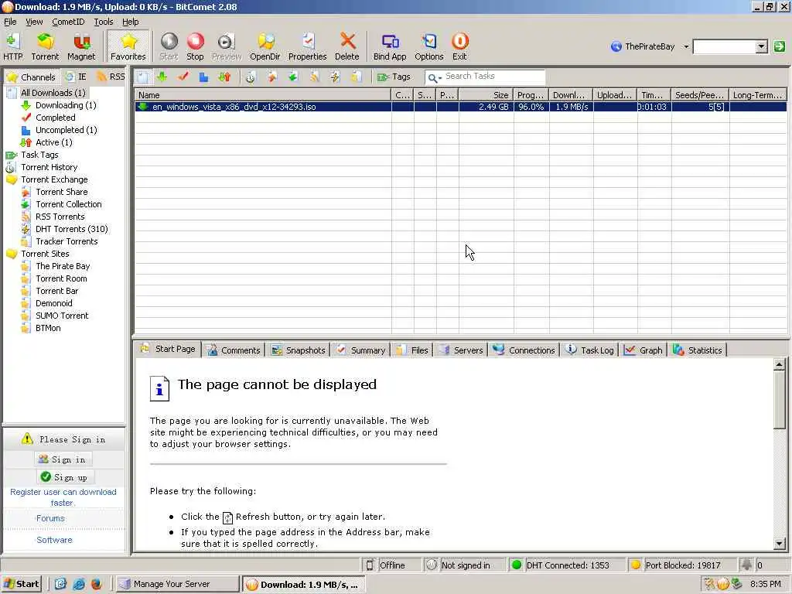Image resolution: width=792 pixels, height=594 pixels.
Task: Click the green Go search arrow button
Action: point(780,46)
